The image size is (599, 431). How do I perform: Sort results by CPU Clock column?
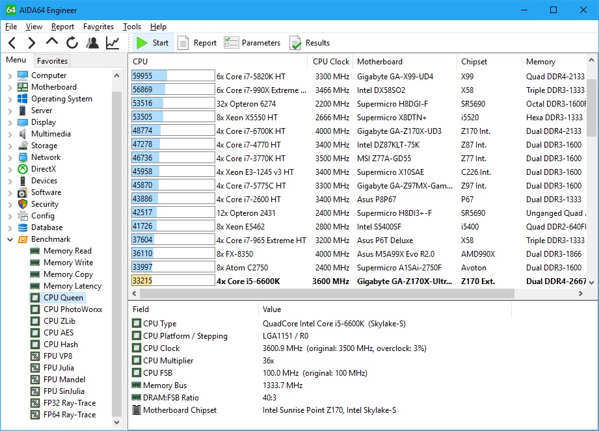pos(330,62)
